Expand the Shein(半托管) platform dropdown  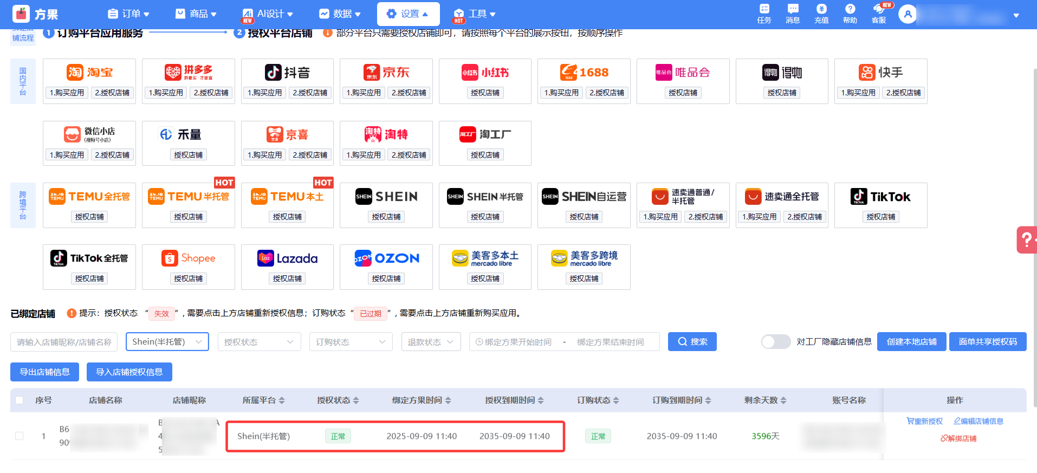[x=167, y=342]
